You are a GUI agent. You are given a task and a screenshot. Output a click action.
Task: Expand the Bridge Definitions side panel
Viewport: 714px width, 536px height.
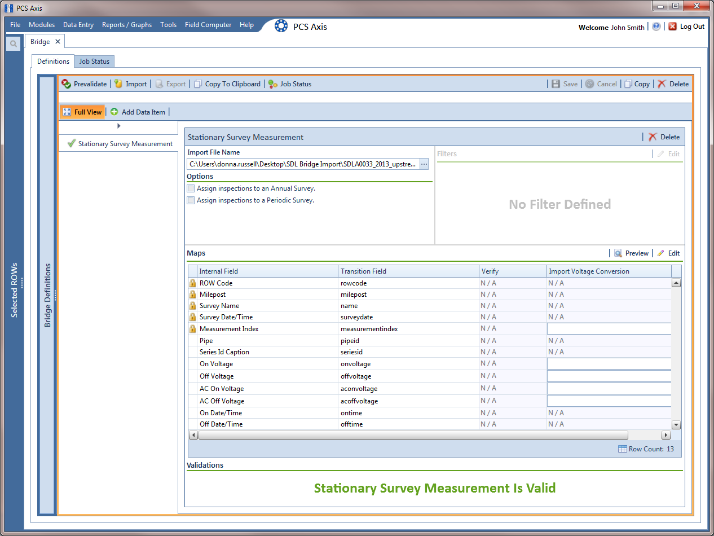tap(47, 295)
